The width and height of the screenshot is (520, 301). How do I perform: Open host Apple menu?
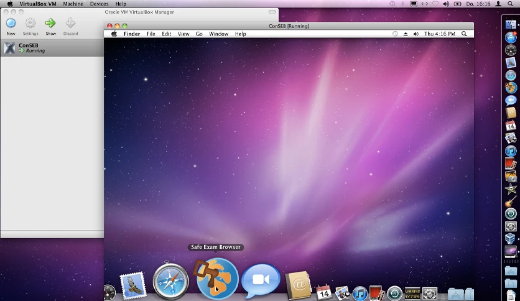click(10, 4)
